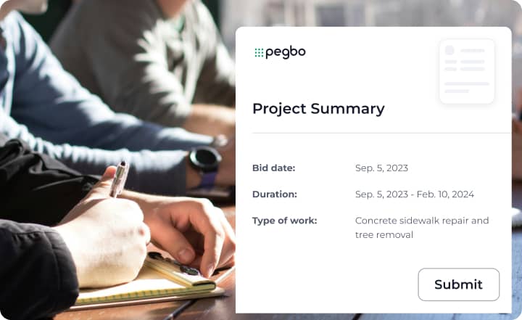Click the pegbo wordmark text
This screenshot has height=320, width=522.
(x=285, y=52)
